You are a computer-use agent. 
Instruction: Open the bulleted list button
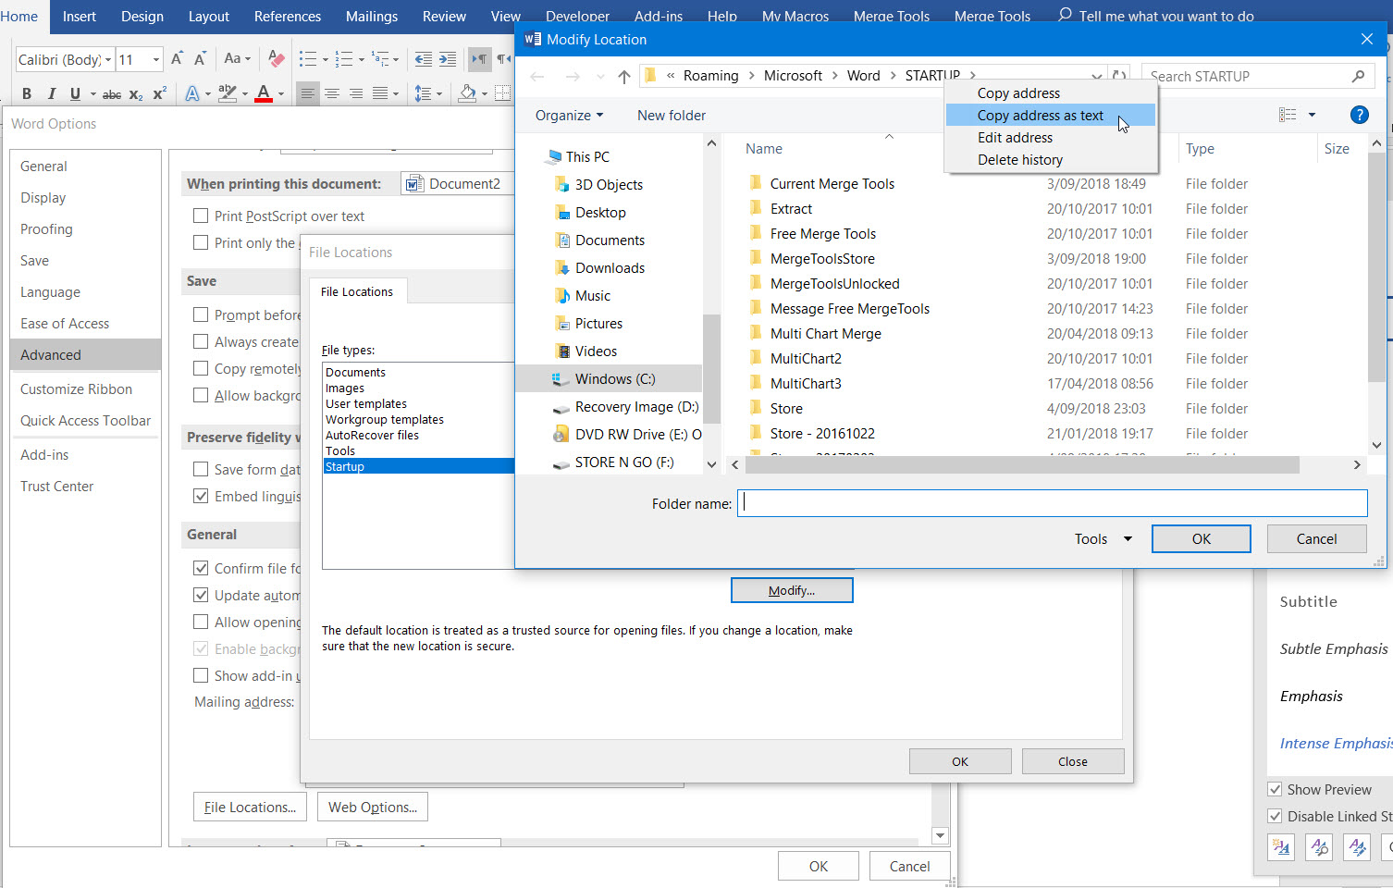coord(309,59)
